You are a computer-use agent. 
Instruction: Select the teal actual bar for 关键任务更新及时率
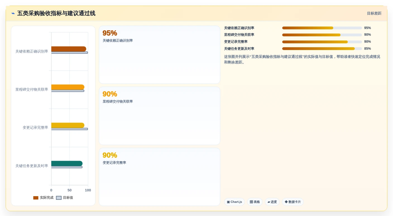(x=67, y=163)
